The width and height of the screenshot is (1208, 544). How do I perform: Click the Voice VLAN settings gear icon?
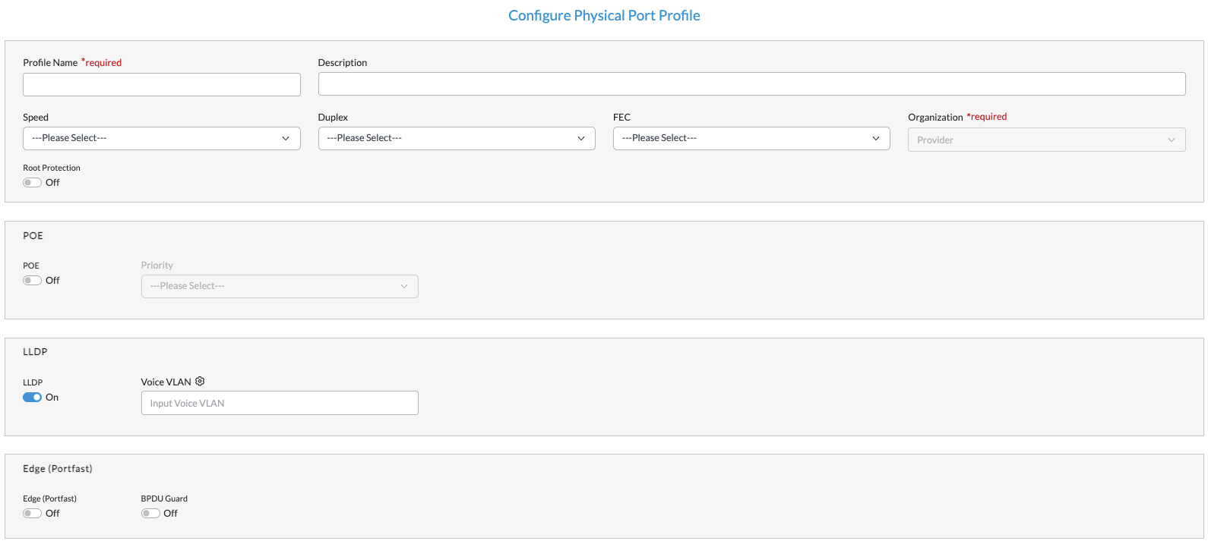point(200,382)
